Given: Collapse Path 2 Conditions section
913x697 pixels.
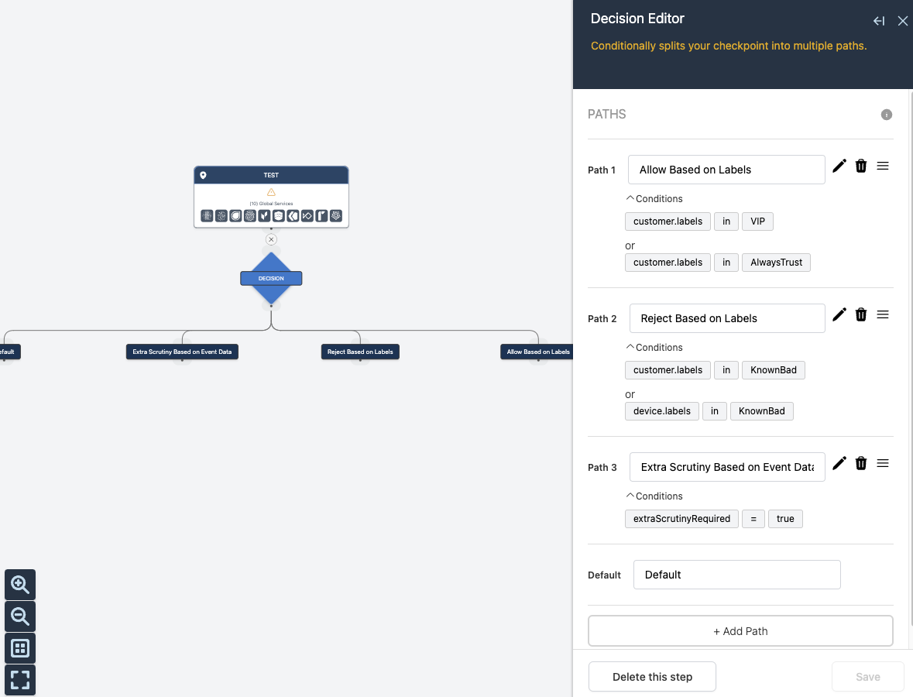Looking at the screenshot, I should coord(654,347).
